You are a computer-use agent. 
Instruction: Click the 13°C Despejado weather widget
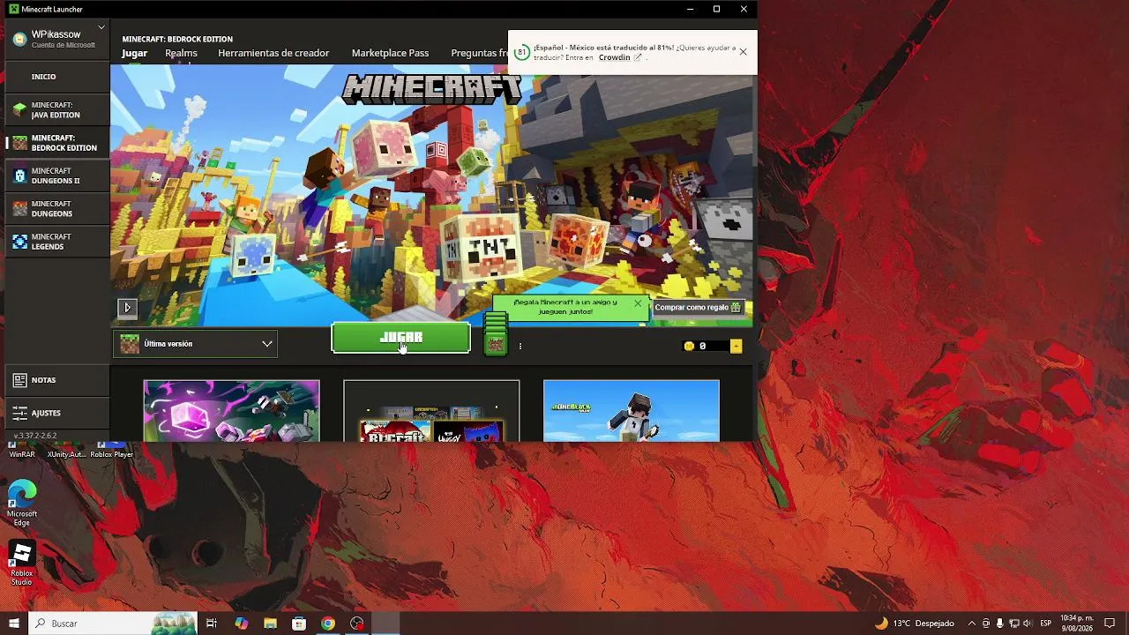pyautogui.click(x=914, y=624)
